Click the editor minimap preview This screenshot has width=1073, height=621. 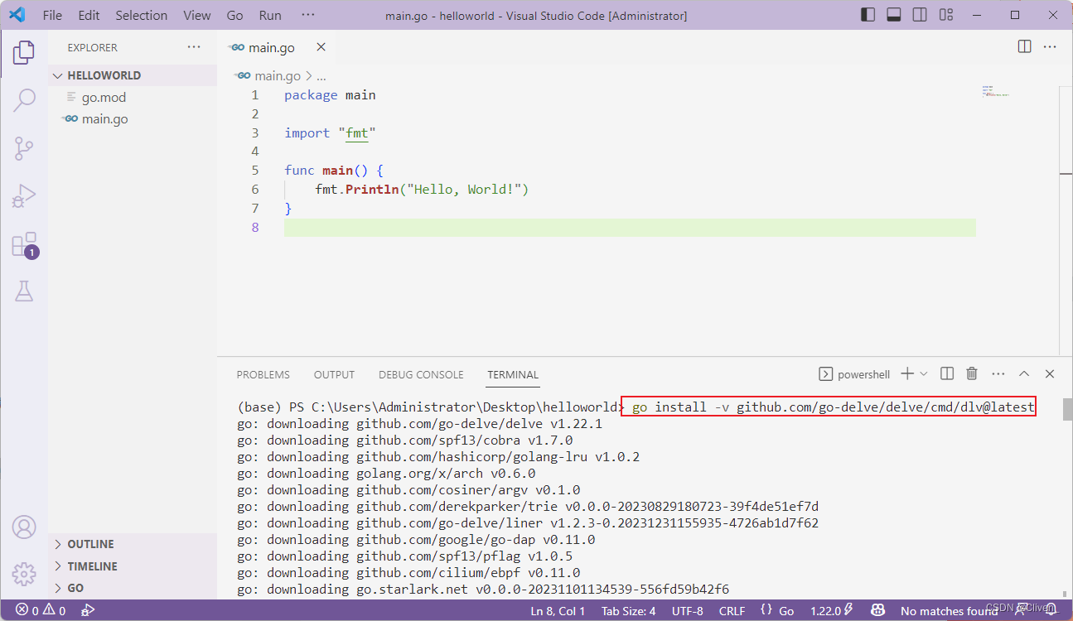pos(997,90)
